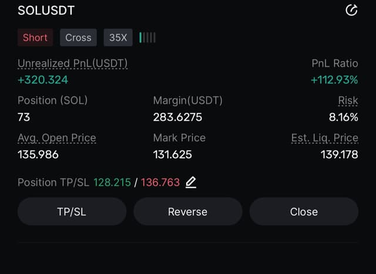Open the SOLUSDT pair title
The height and width of the screenshot is (274, 376).
46,11
